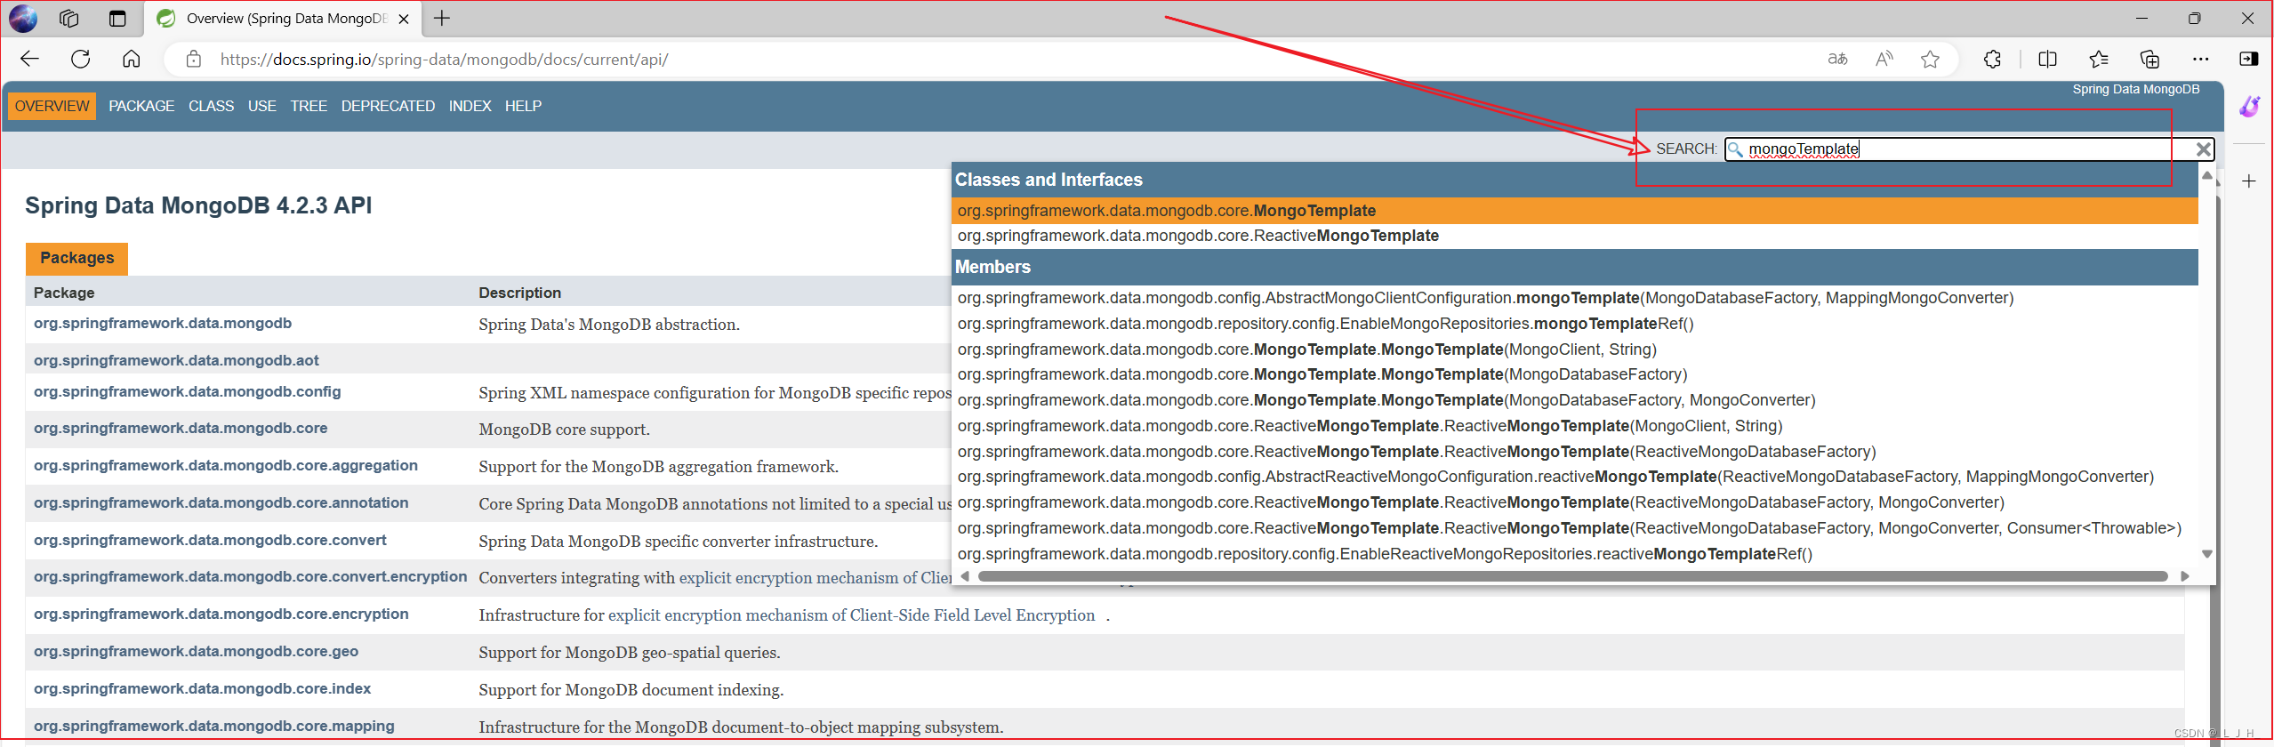The width and height of the screenshot is (2274, 747).
Task: Open package mongodb.core.annotation
Action: (221, 502)
